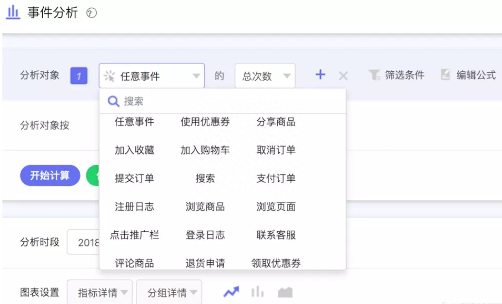Pick 评论商品 from the dropdown
502x304 pixels.
point(134,263)
